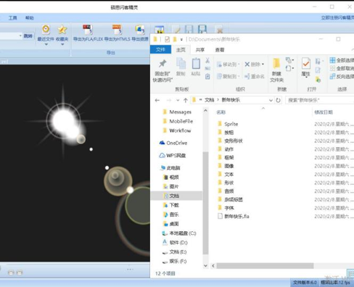Click the Properties checkmark icon
Image resolution: width=354 pixels, height=287 pixels.
coord(306,64)
